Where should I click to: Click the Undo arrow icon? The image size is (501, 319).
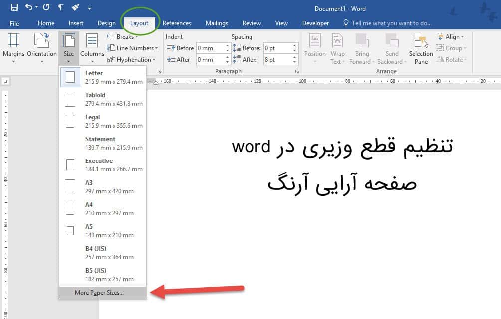point(29,7)
